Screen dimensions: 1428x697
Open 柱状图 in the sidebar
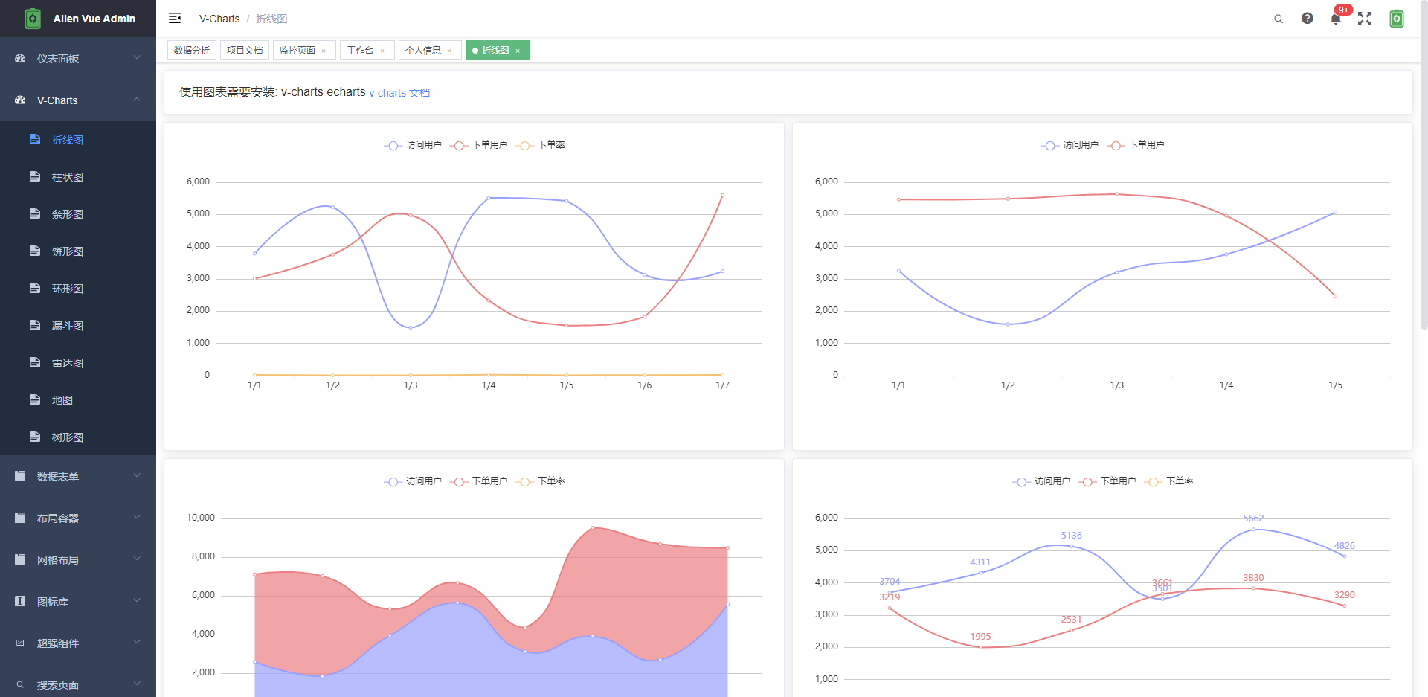(x=78, y=176)
